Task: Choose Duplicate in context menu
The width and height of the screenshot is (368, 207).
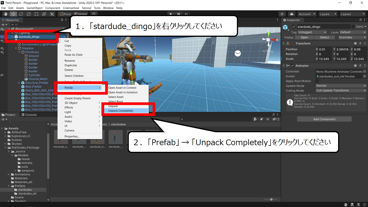Action: click(x=71, y=65)
